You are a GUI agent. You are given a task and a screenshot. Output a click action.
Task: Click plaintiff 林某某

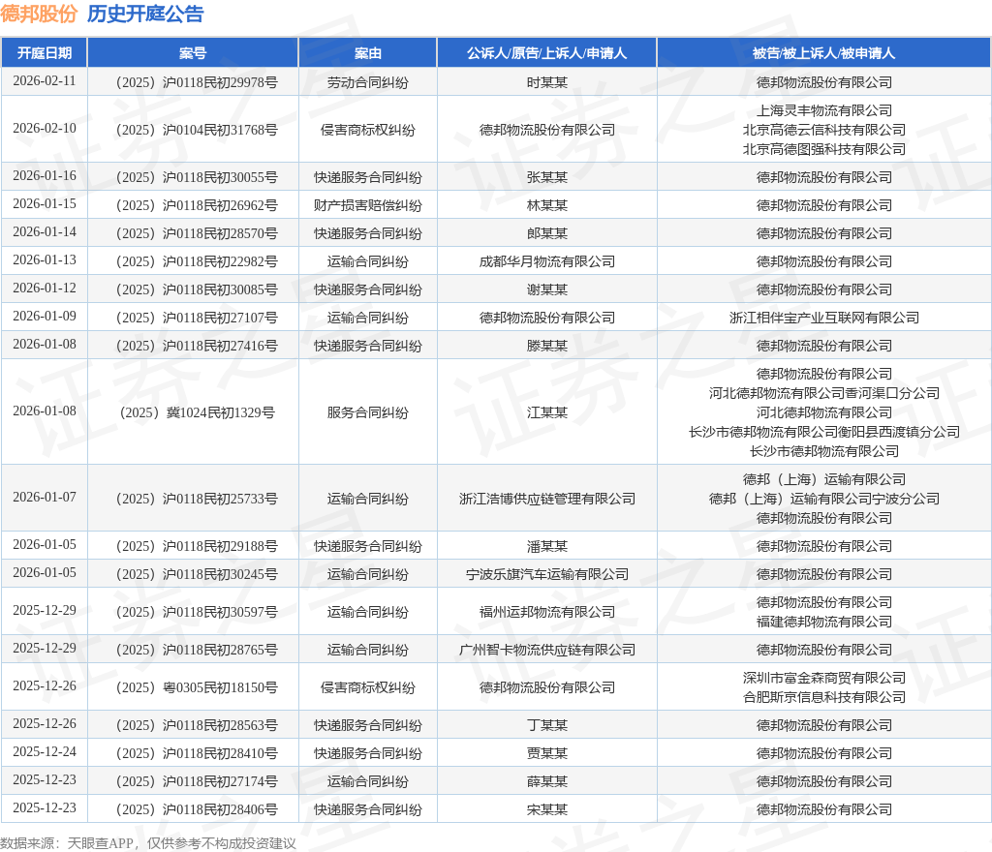pos(547,205)
